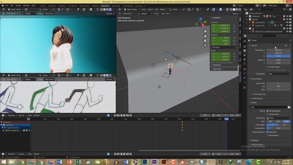Open XYZ Euler rotation mode dropdown
Viewport: 293px width, 165px height.
pyautogui.click(x=224, y=48)
